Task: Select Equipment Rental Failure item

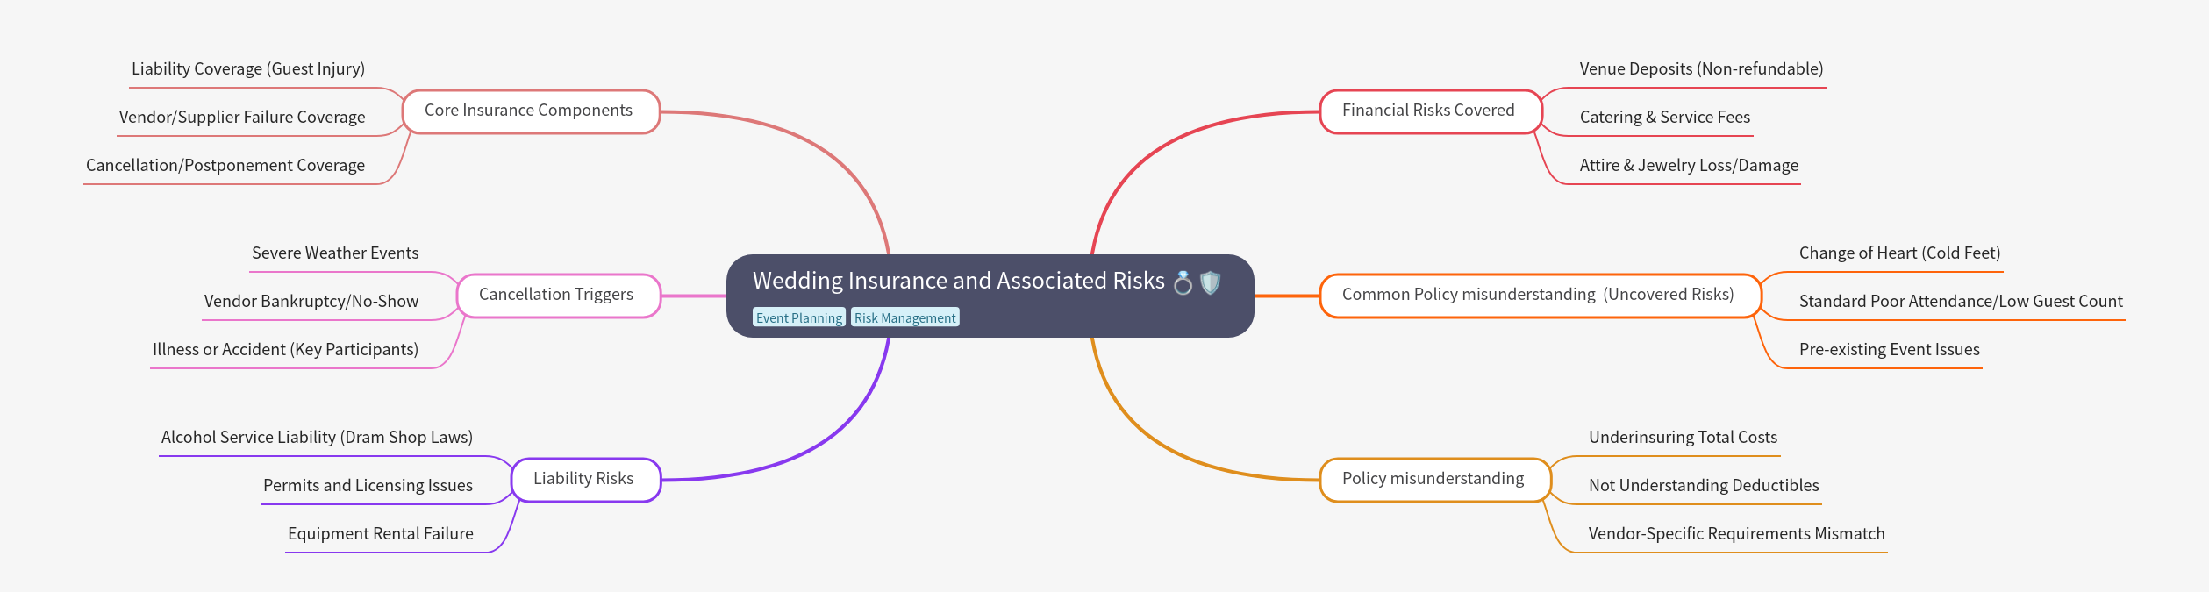Action: pyautogui.click(x=381, y=534)
